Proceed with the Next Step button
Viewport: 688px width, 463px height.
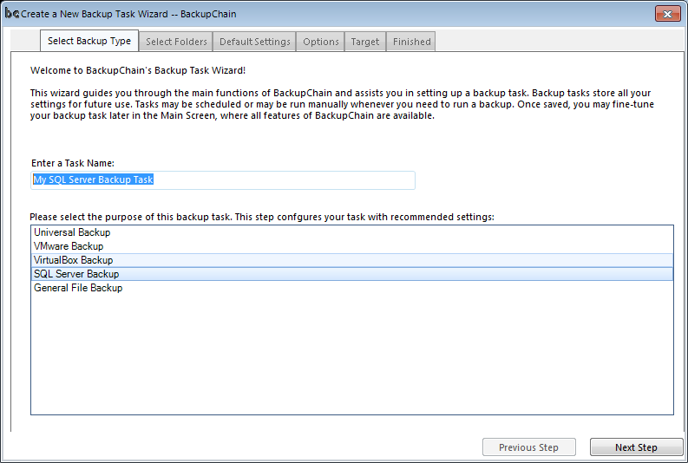pos(636,447)
